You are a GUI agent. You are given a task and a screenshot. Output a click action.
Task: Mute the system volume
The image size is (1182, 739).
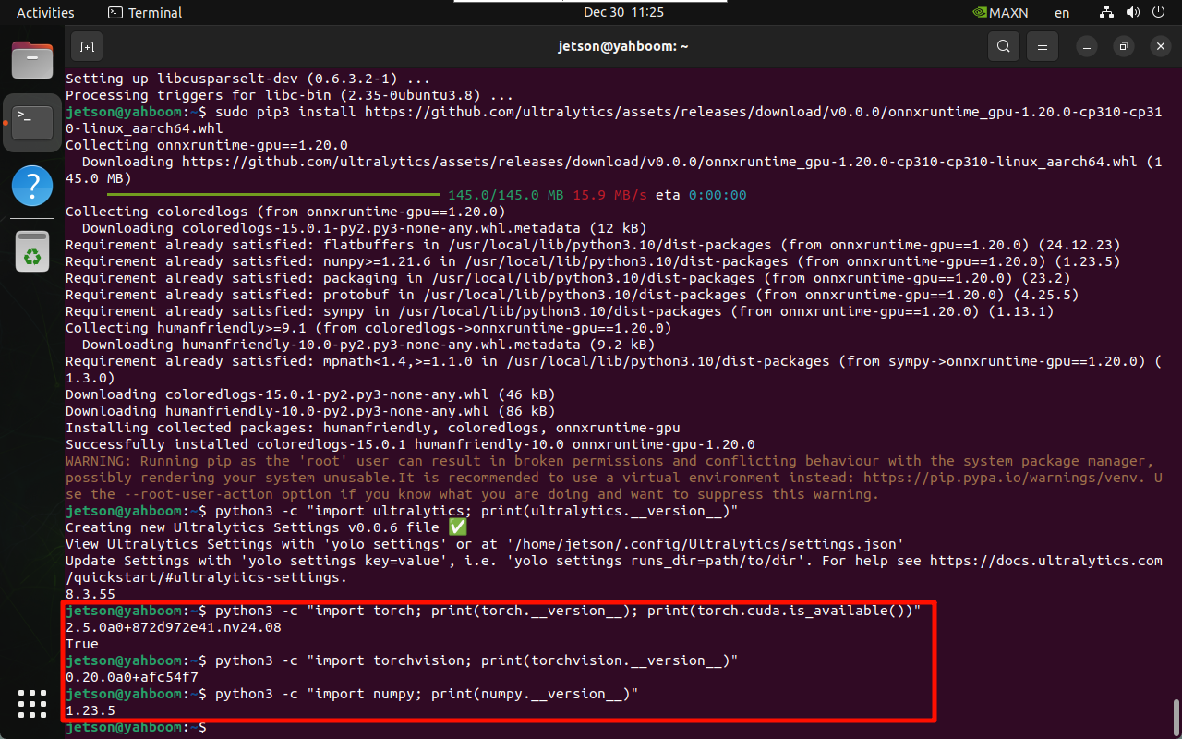click(x=1132, y=12)
